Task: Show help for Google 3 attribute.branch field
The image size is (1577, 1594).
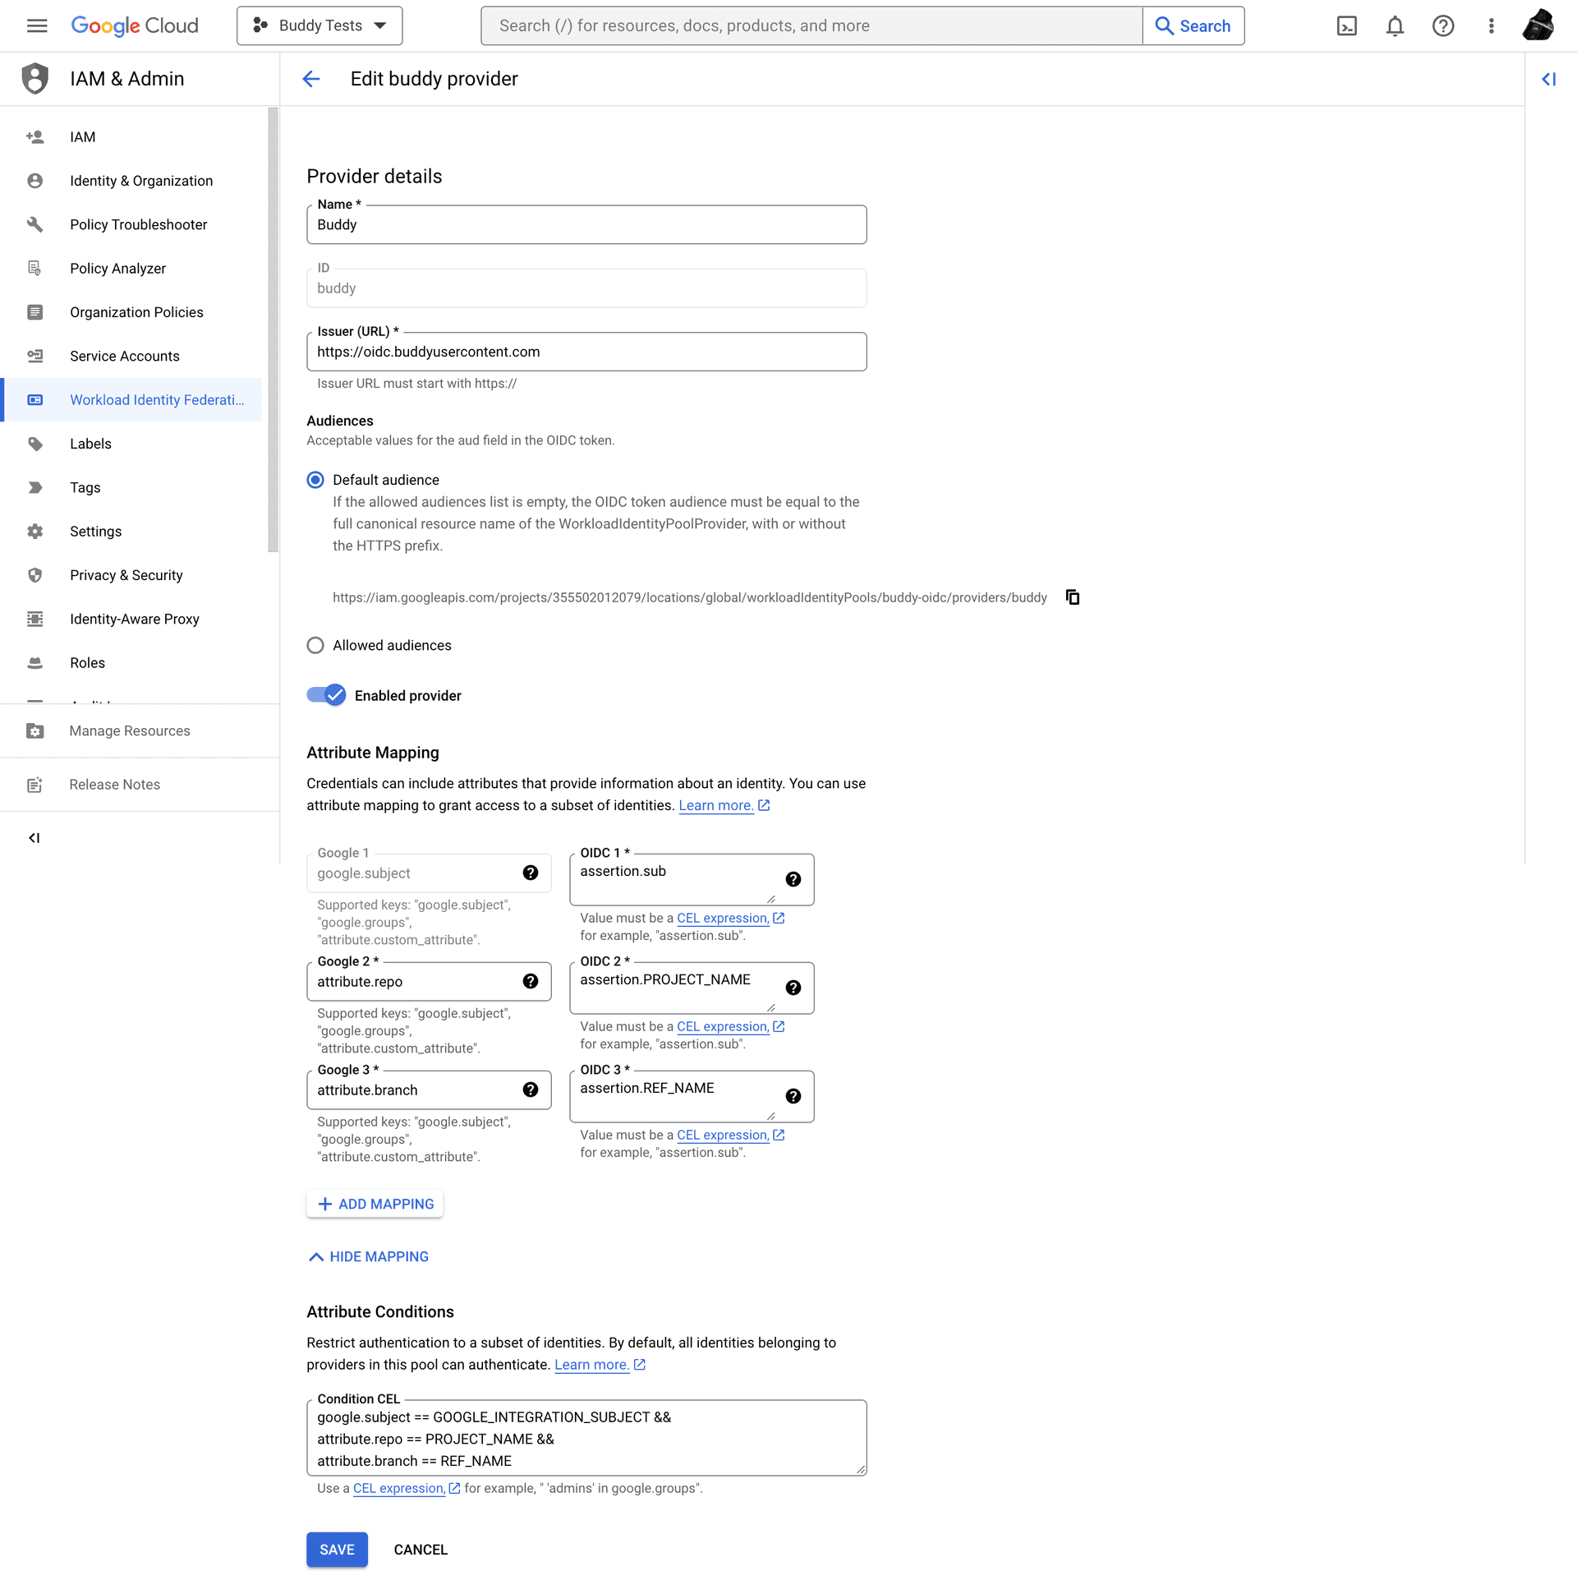Action: click(x=531, y=1090)
